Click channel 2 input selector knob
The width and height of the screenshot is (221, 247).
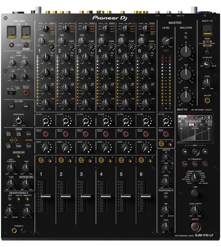[x=66, y=28]
